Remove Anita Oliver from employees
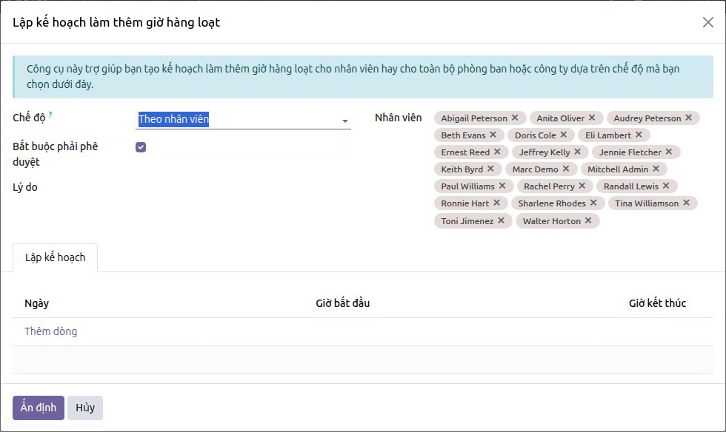 (x=592, y=118)
